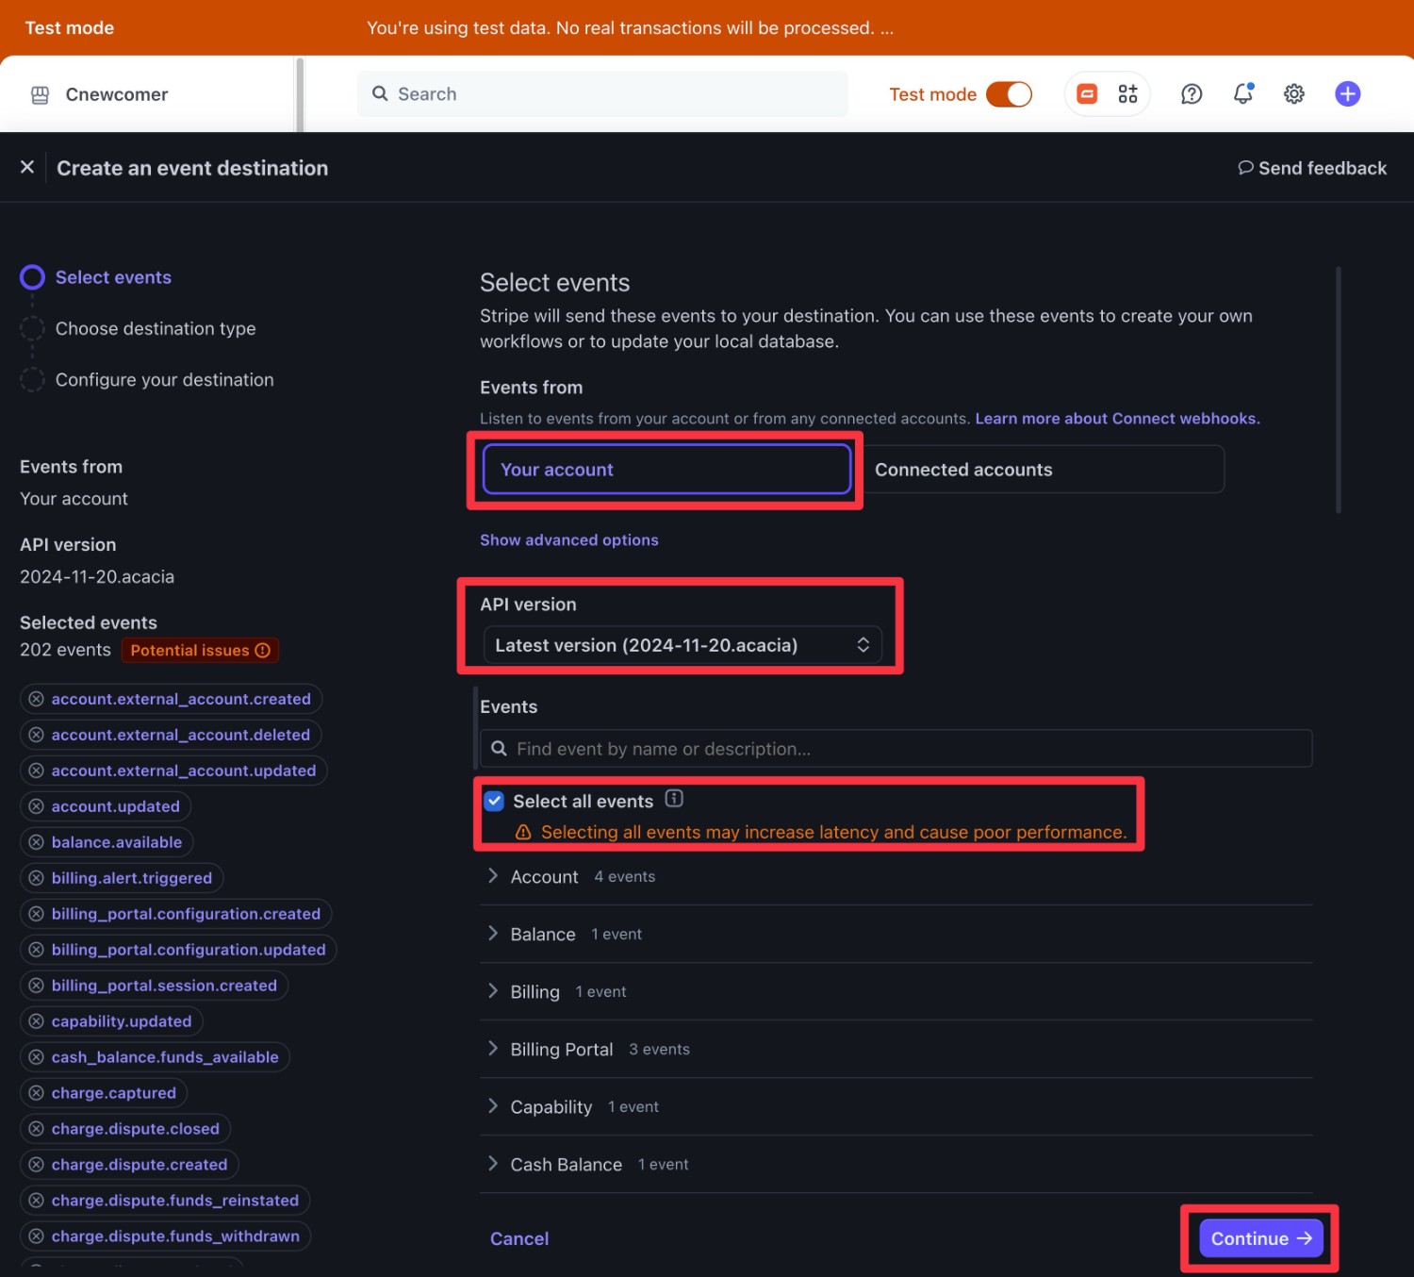The image size is (1414, 1277).
Task: Click the orange workbench icon in the header
Action: tap(1087, 94)
